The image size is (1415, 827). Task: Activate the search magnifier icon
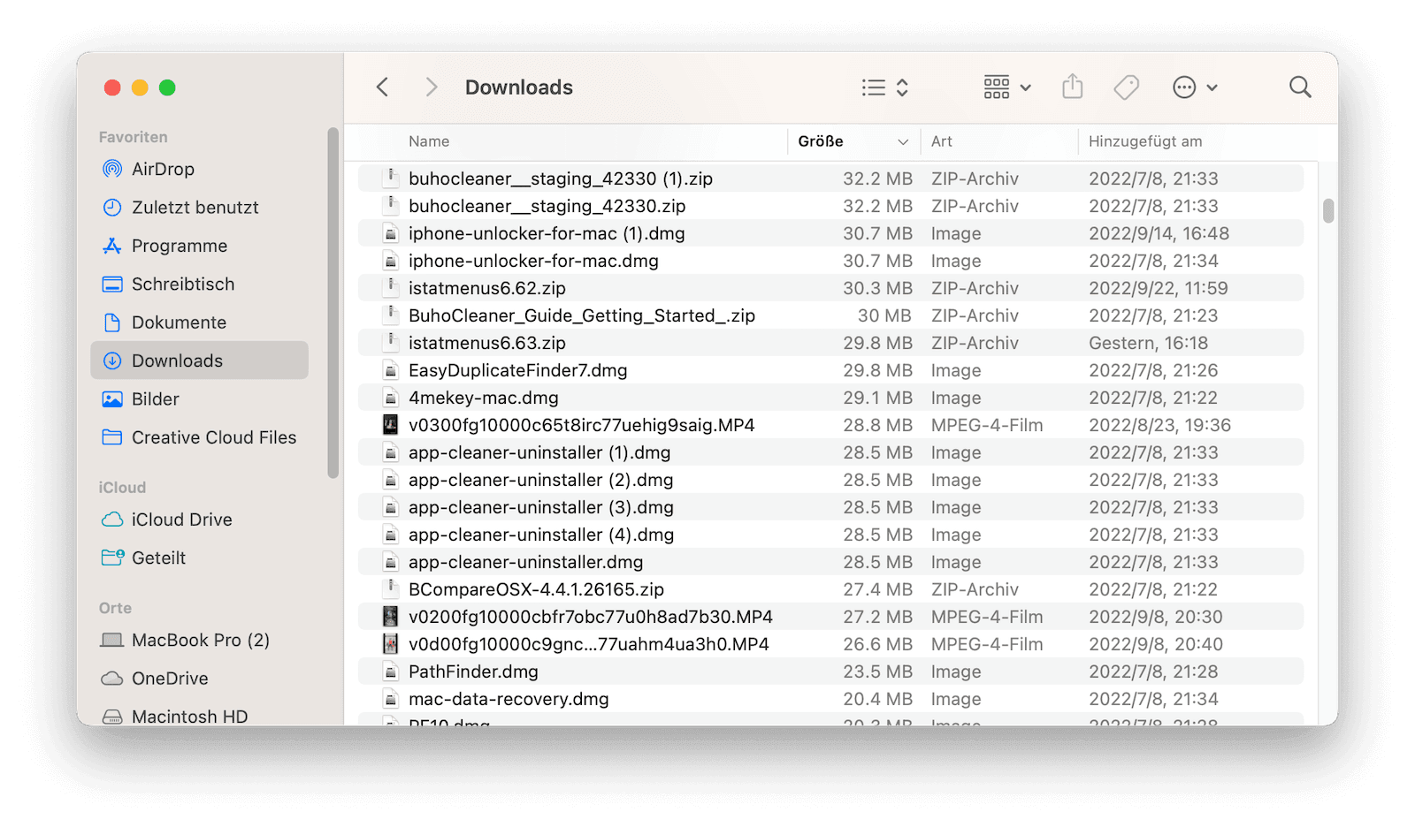[x=1299, y=87]
